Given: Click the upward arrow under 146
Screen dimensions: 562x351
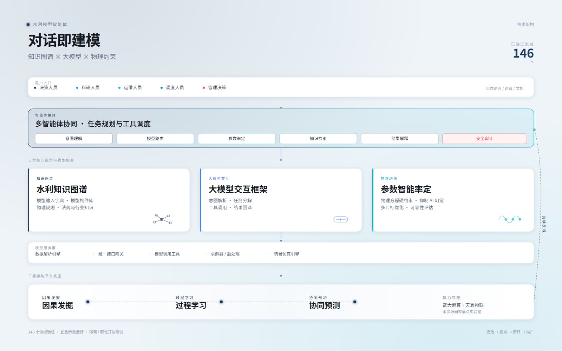Looking at the screenshot, I should [532, 62].
